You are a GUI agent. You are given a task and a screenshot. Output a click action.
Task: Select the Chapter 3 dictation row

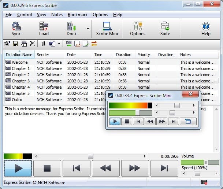[x=21, y=81]
